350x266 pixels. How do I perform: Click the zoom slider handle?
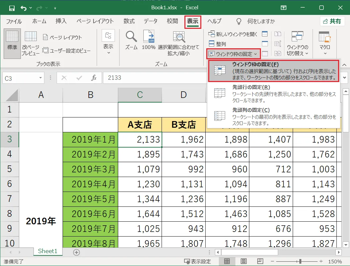300,261
